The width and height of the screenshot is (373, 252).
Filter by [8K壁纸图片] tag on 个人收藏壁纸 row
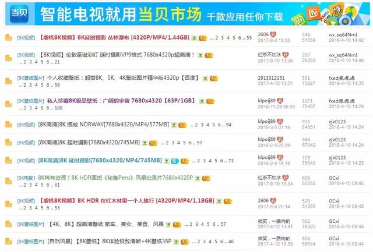(x=30, y=78)
